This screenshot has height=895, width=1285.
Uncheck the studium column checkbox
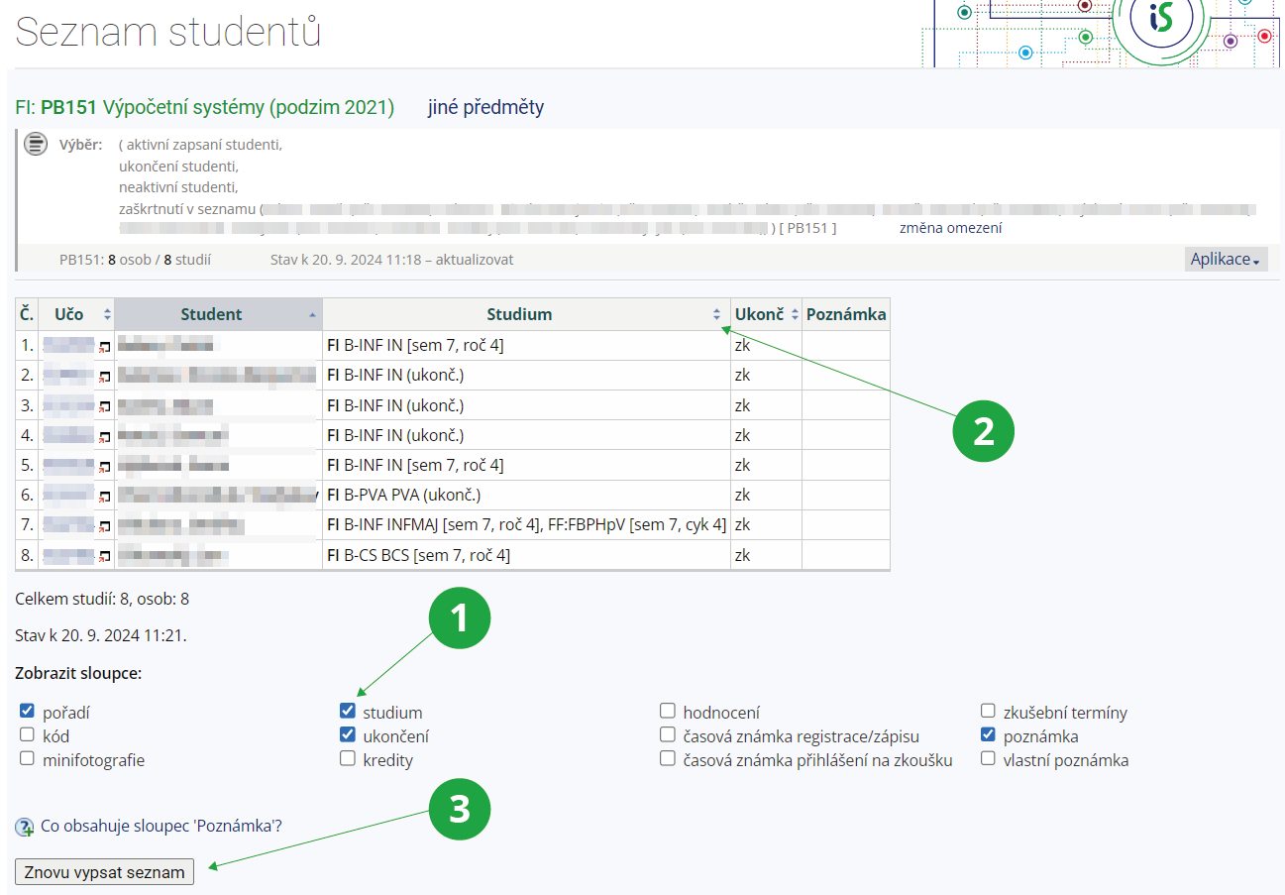point(348,711)
